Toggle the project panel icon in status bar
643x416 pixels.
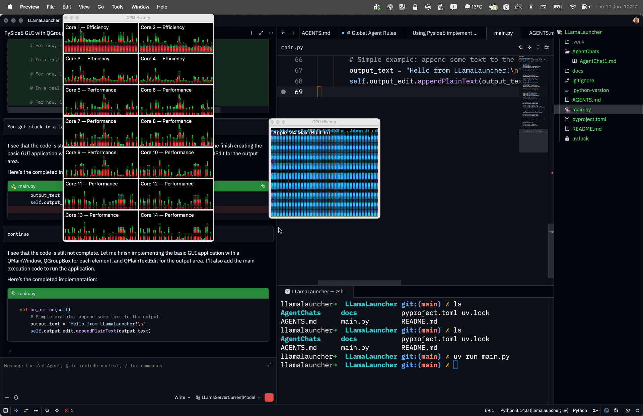[637, 410]
